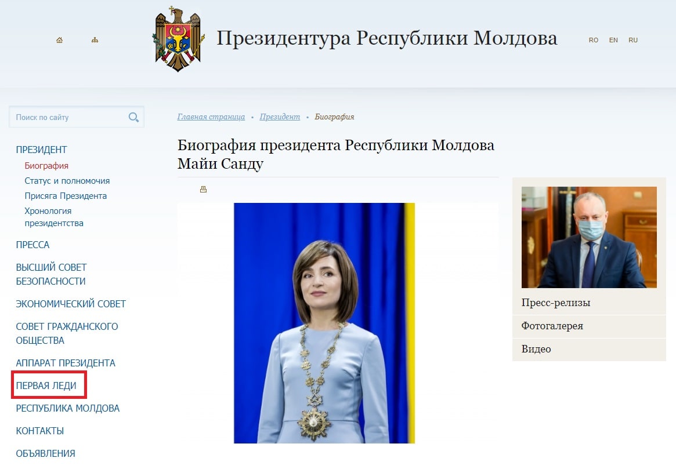Click the president's portrait photo
Viewport: 676px width, 469px height.
tap(324, 323)
